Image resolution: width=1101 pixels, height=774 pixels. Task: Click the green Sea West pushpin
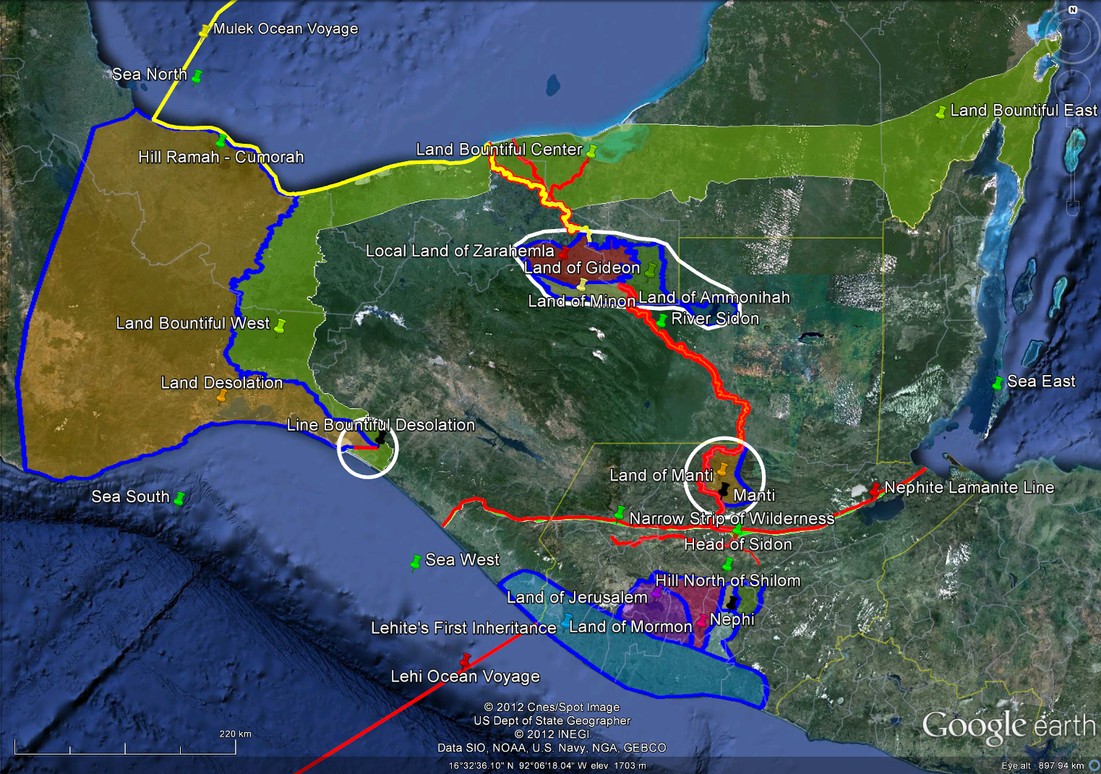tap(416, 562)
